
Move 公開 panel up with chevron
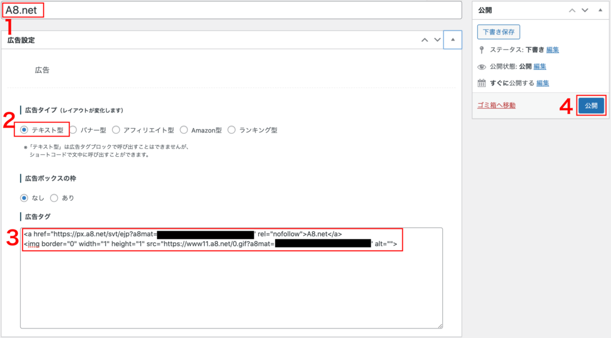pyautogui.click(x=572, y=11)
